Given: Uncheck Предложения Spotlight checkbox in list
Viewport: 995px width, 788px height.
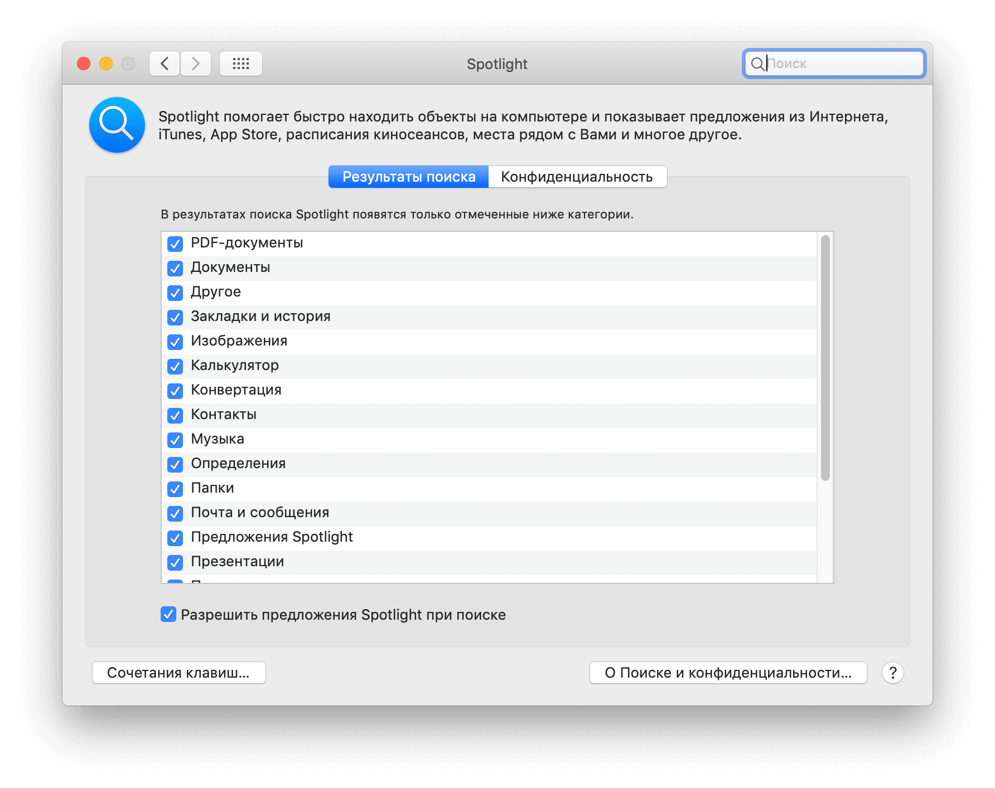Looking at the screenshot, I should tap(175, 538).
